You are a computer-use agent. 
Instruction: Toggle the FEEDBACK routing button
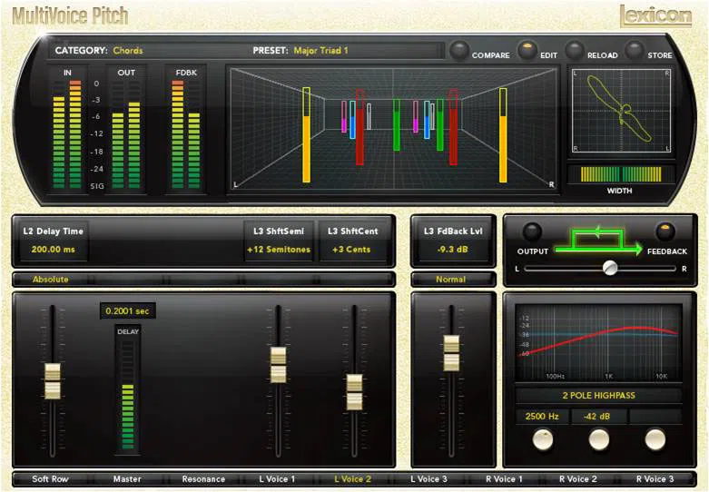coord(665,231)
